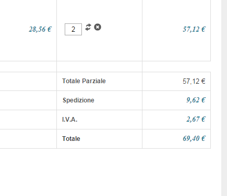Select the I.V.A. label
The width and height of the screenshot is (227, 196).
coord(69,120)
